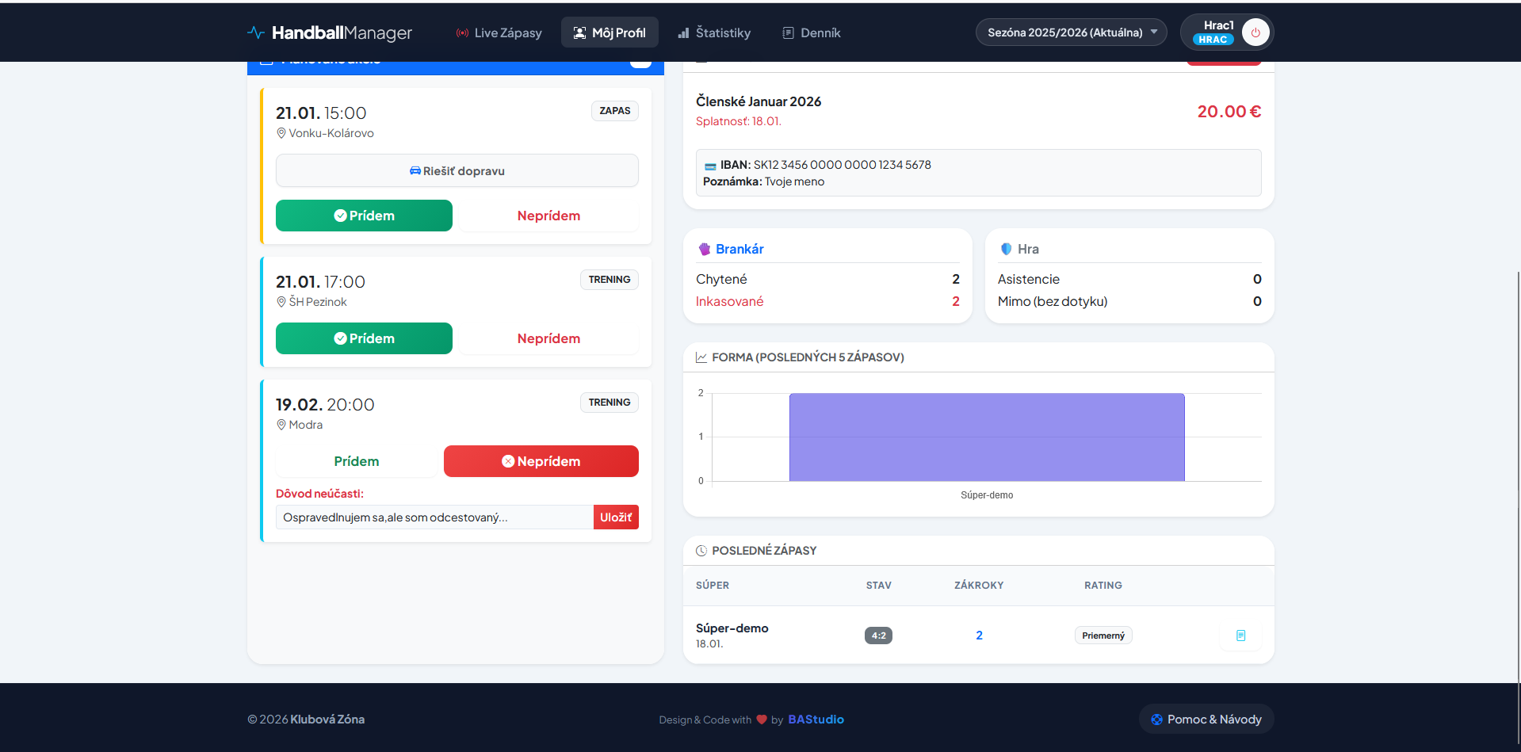Open the Denník tab

pos(811,32)
